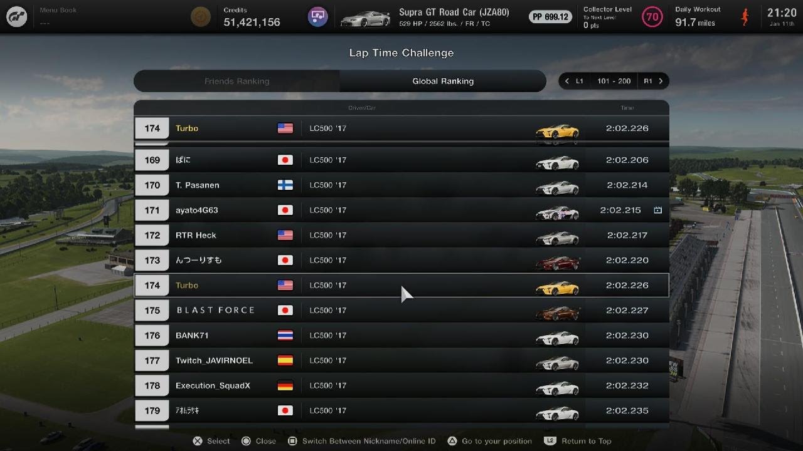803x451 pixels.
Task: Open the Gran Turismo logo menu
Action: pyautogui.click(x=16, y=16)
